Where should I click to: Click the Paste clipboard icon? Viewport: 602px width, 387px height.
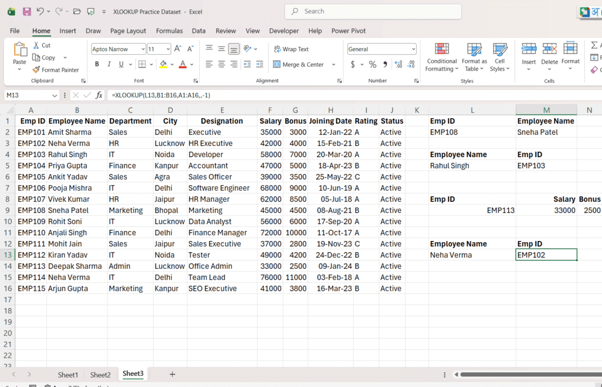19,49
